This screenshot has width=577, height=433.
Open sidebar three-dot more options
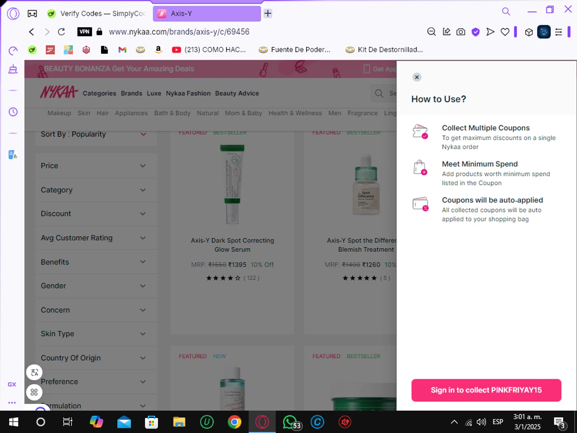[12, 403]
